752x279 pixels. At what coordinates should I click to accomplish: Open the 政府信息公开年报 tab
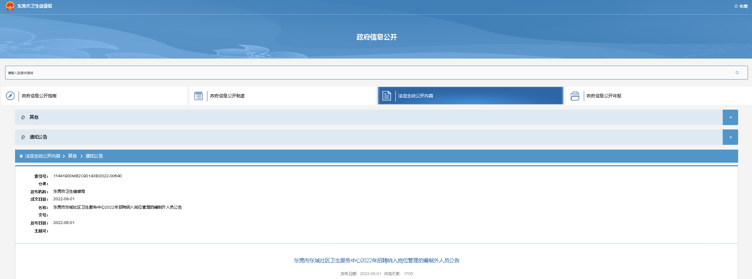[x=659, y=96]
